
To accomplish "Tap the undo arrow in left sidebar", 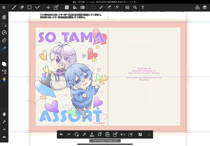I will [4, 137].
